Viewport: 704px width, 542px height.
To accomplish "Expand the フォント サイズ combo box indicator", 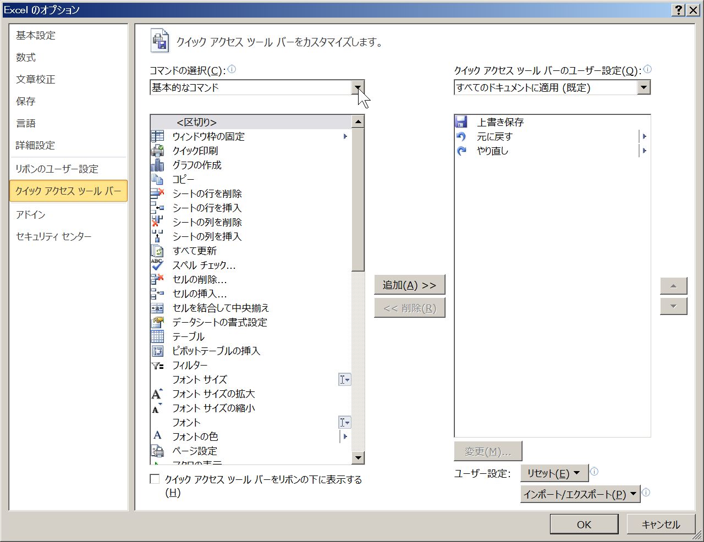I will (344, 379).
